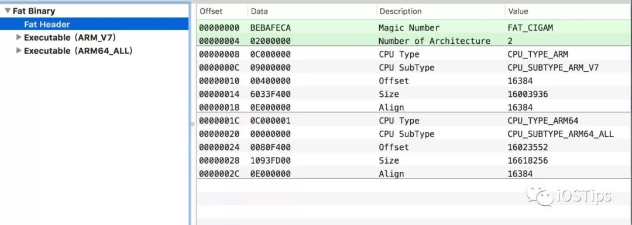The width and height of the screenshot is (632, 225).
Task: Expand the Executable (ARM_V7) node
Action: [x=19, y=37]
